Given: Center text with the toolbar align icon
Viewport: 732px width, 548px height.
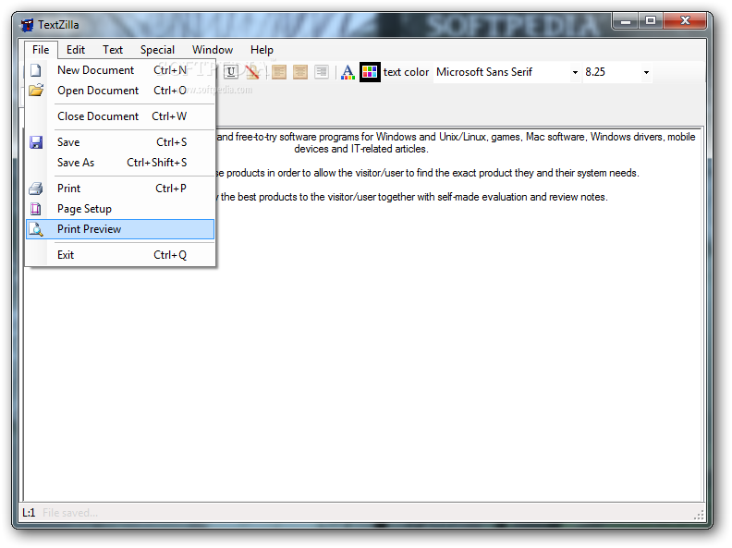Looking at the screenshot, I should click(300, 72).
